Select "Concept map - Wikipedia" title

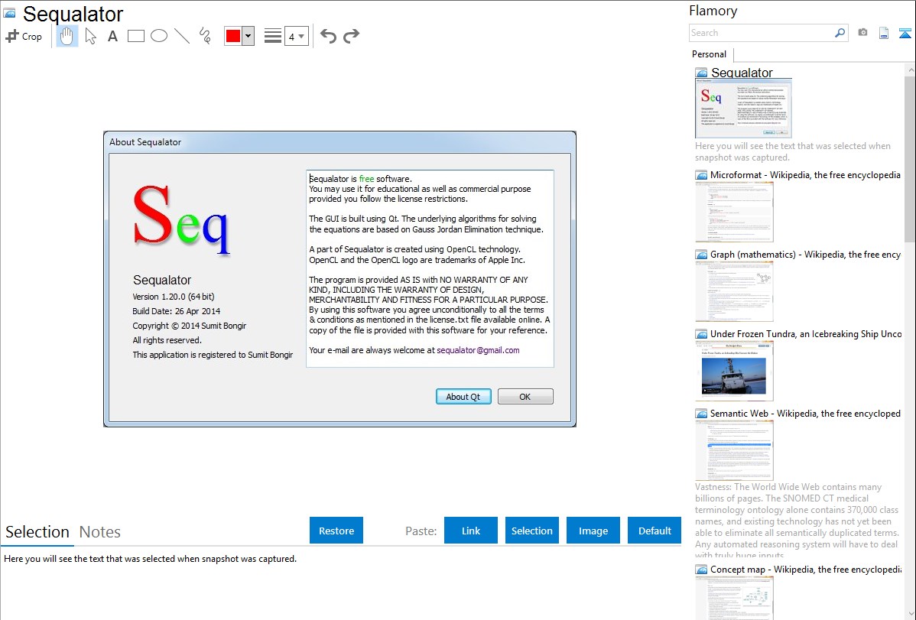[805, 569]
